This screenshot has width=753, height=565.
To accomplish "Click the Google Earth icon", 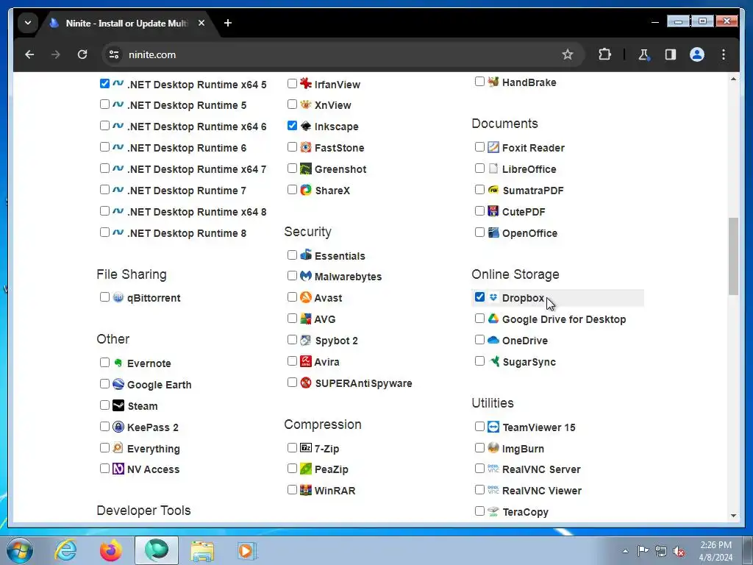I will pyautogui.click(x=118, y=384).
